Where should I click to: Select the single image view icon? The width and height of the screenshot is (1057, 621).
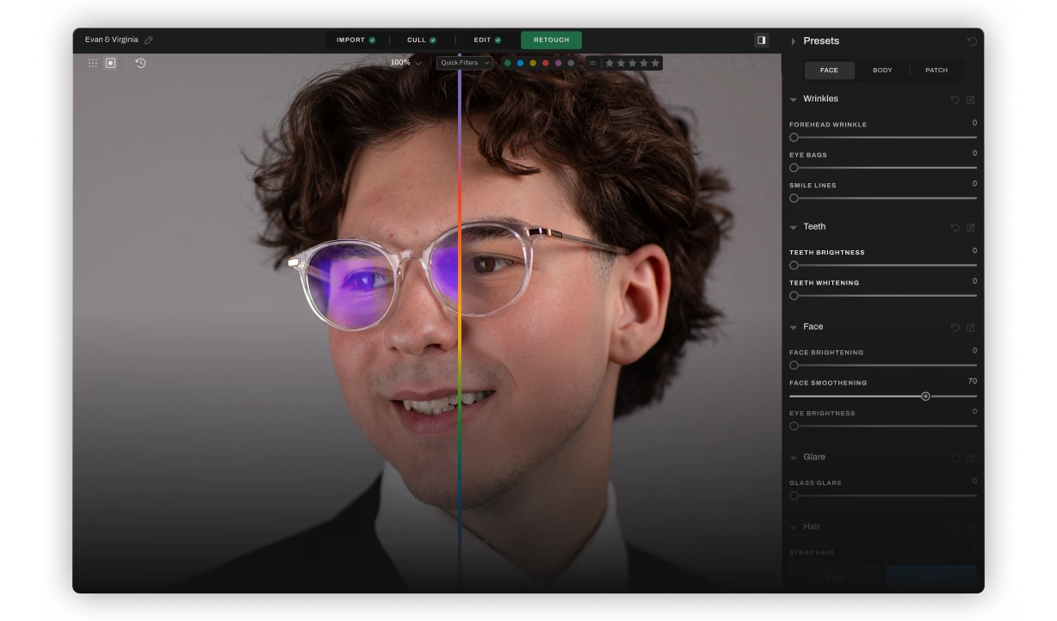tap(110, 63)
